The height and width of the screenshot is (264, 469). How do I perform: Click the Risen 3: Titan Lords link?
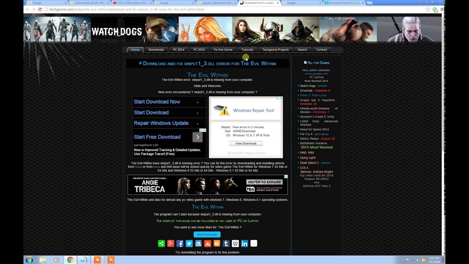click(x=313, y=95)
